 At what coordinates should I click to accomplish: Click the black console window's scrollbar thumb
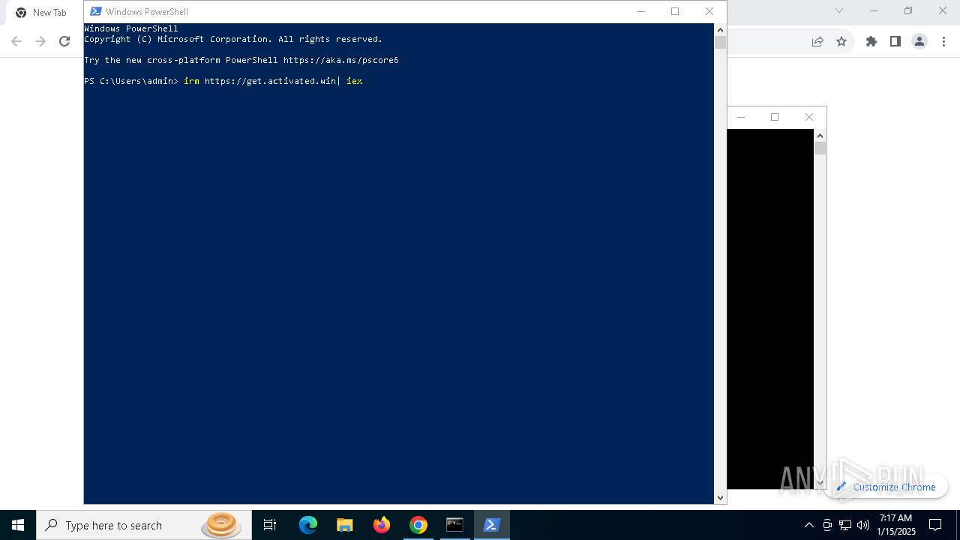(820, 148)
